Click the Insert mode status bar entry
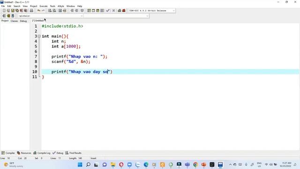This screenshot has height=169, width=300. click(x=93, y=158)
